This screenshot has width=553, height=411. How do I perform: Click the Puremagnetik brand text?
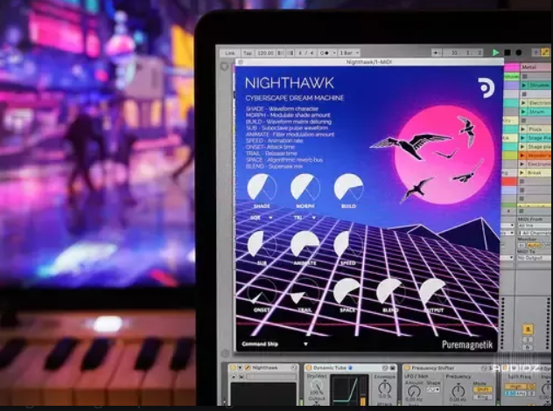tap(467, 345)
